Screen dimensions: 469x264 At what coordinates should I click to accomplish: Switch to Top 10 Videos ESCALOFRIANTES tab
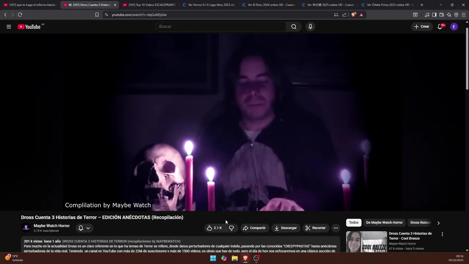click(149, 5)
